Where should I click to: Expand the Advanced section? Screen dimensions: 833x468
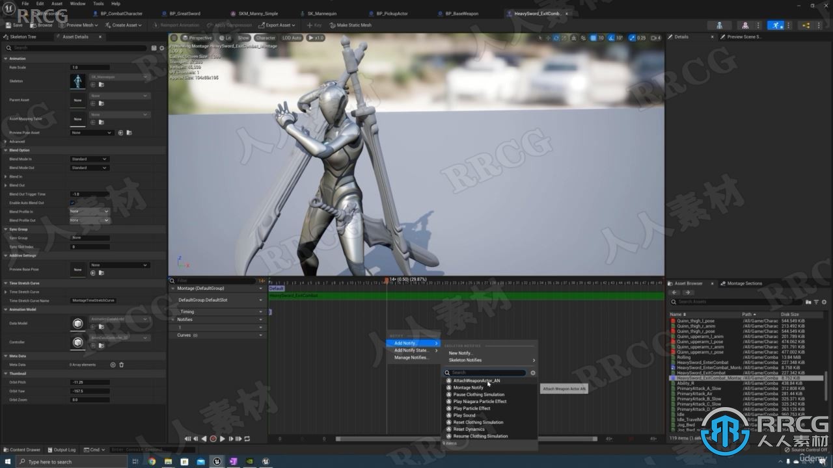(6, 141)
